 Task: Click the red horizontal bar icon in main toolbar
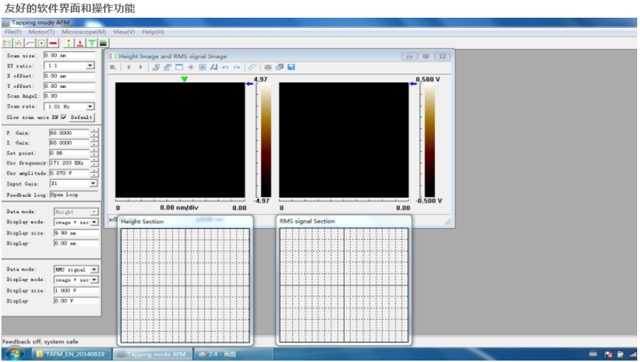tap(53, 43)
